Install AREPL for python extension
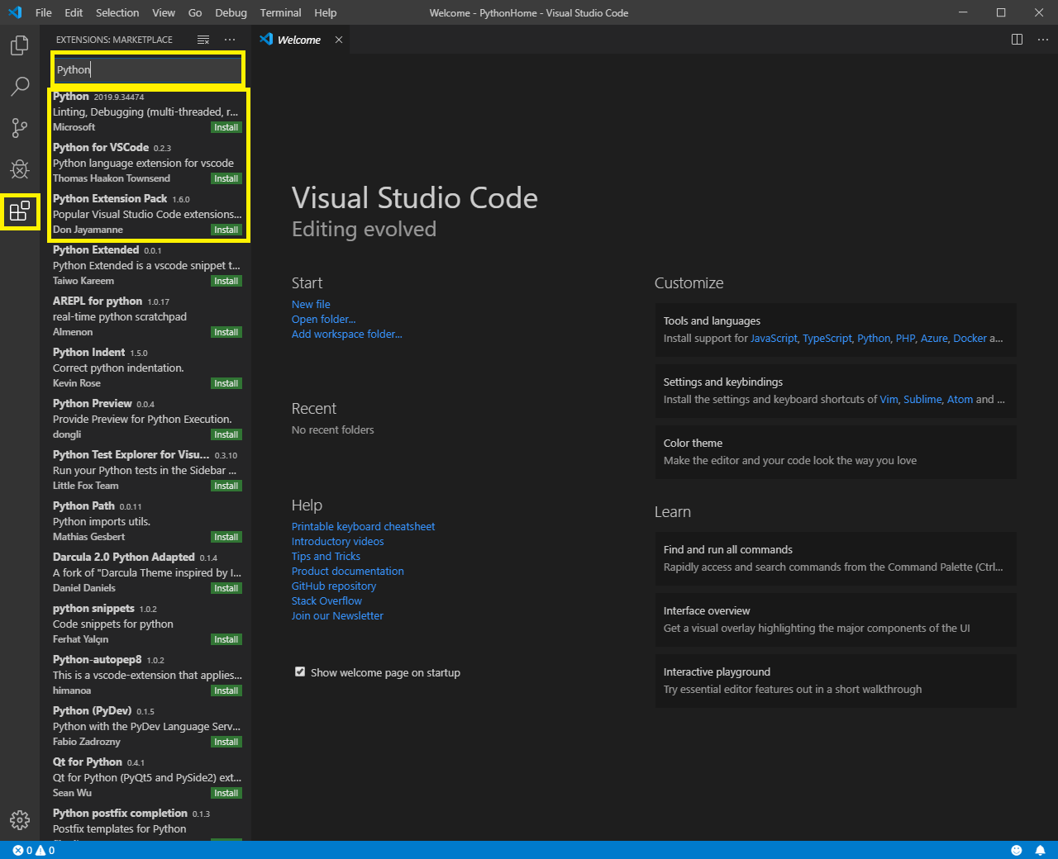This screenshot has height=859, width=1058. tap(226, 332)
